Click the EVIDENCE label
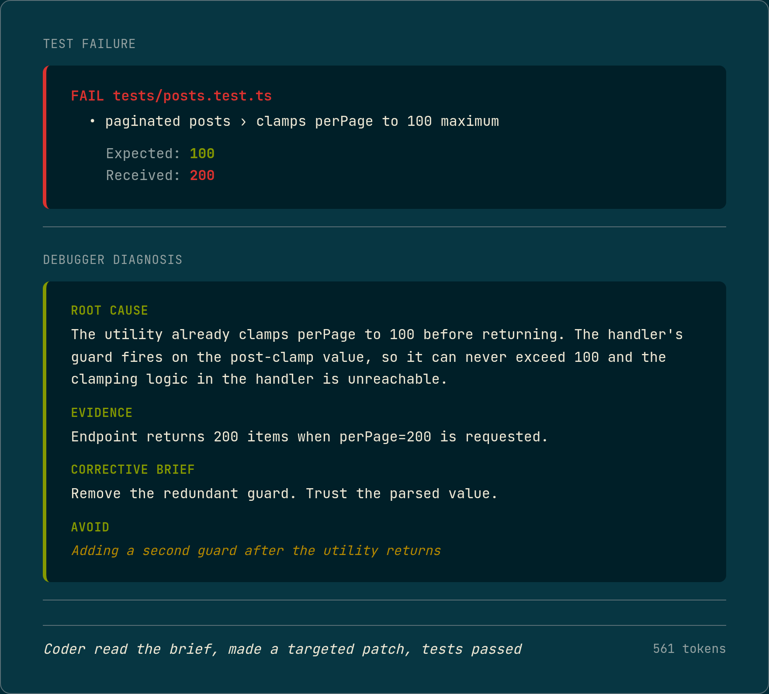This screenshot has height=694, width=769. [102, 413]
